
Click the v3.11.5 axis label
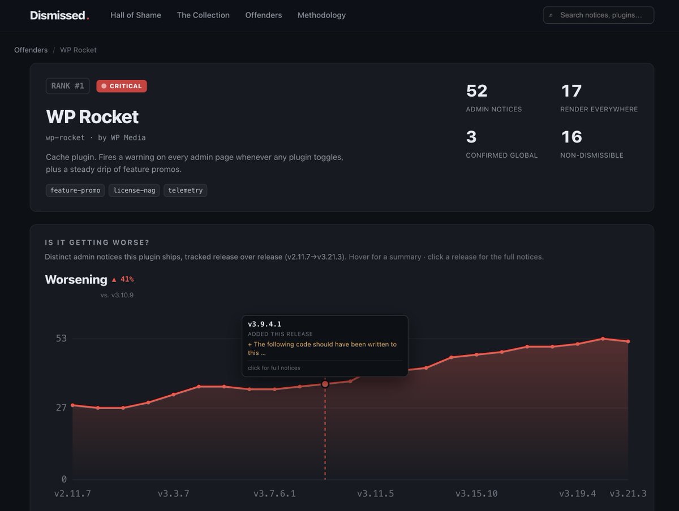click(376, 493)
